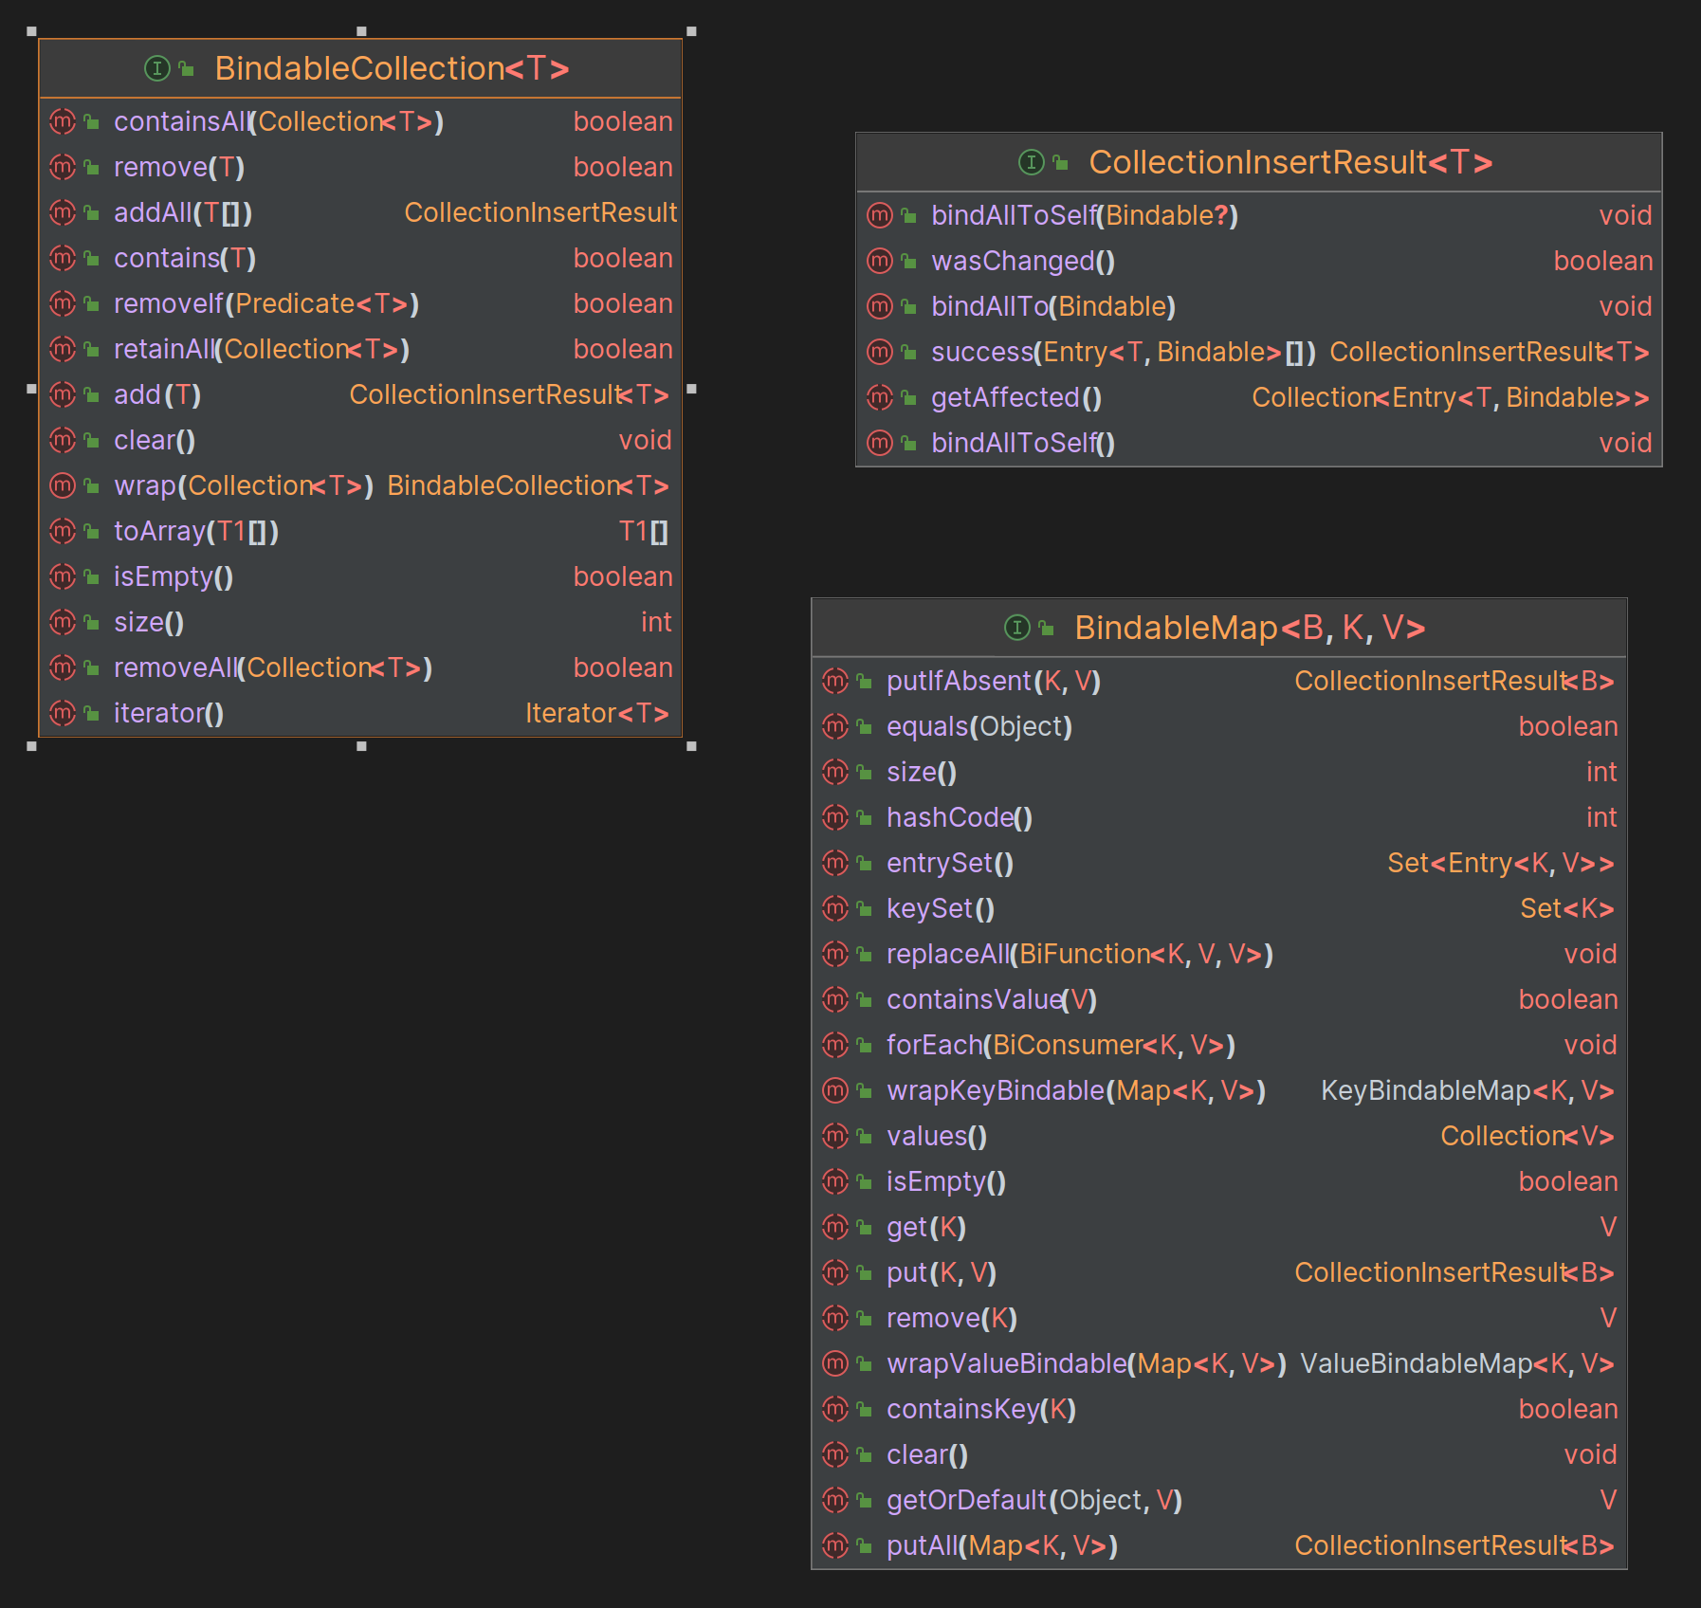Select bindAllToSelf() no-argument method
Screen dimensions: 1701x1608
1259,443
